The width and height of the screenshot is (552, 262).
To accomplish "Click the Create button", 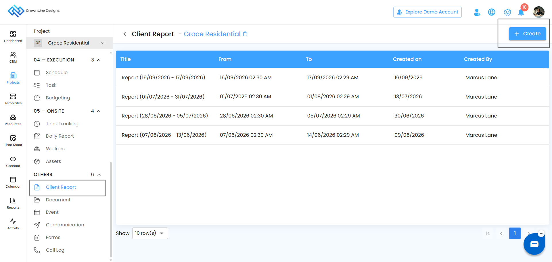I will click(x=527, y=34).
